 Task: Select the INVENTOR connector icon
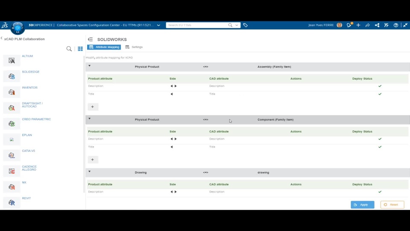click(x=12, y=92)
